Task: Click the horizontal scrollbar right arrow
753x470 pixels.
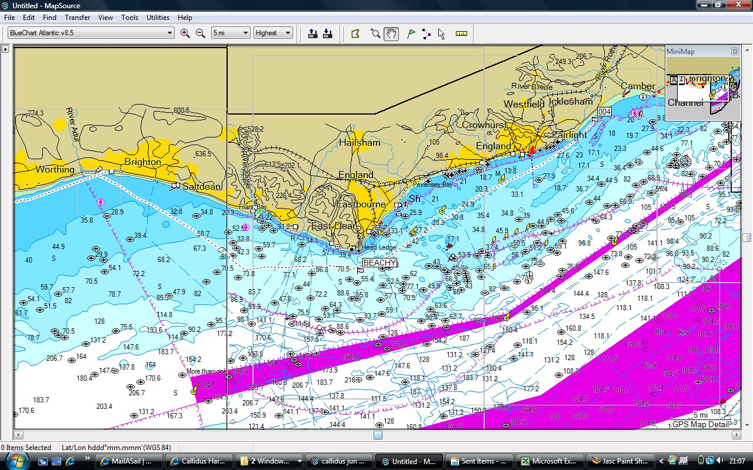Action: click(737, 435)
